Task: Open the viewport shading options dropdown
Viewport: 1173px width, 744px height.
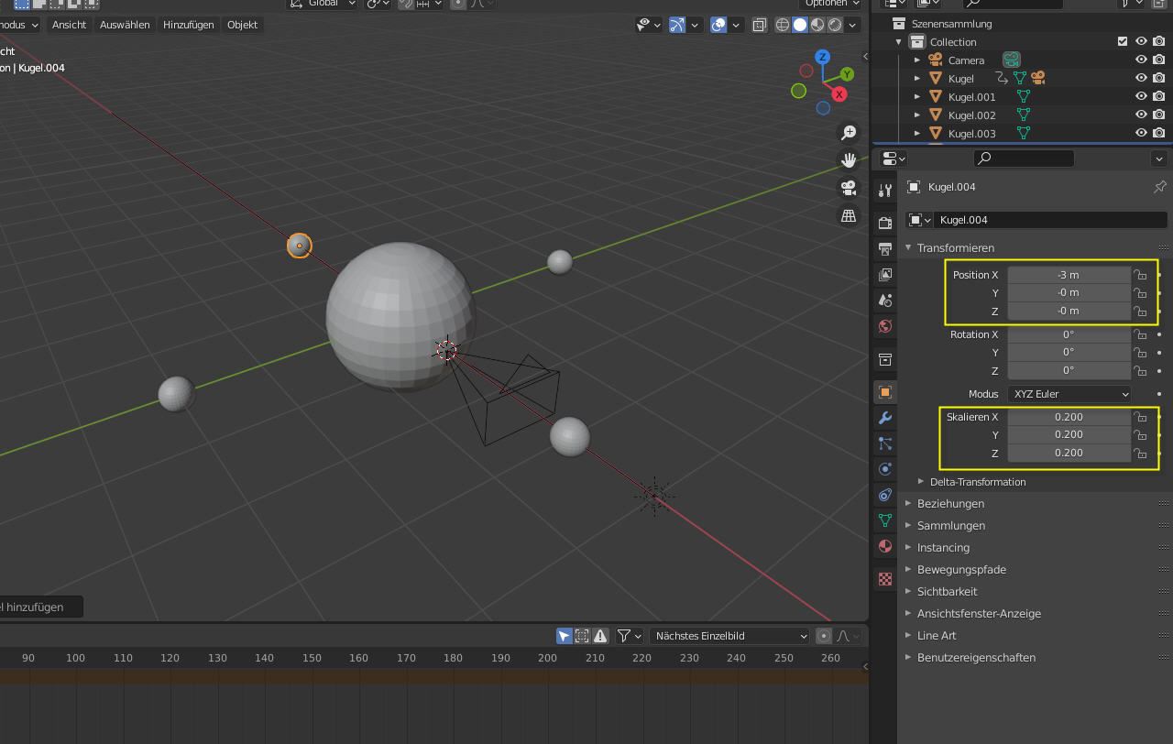Action: 853,25
